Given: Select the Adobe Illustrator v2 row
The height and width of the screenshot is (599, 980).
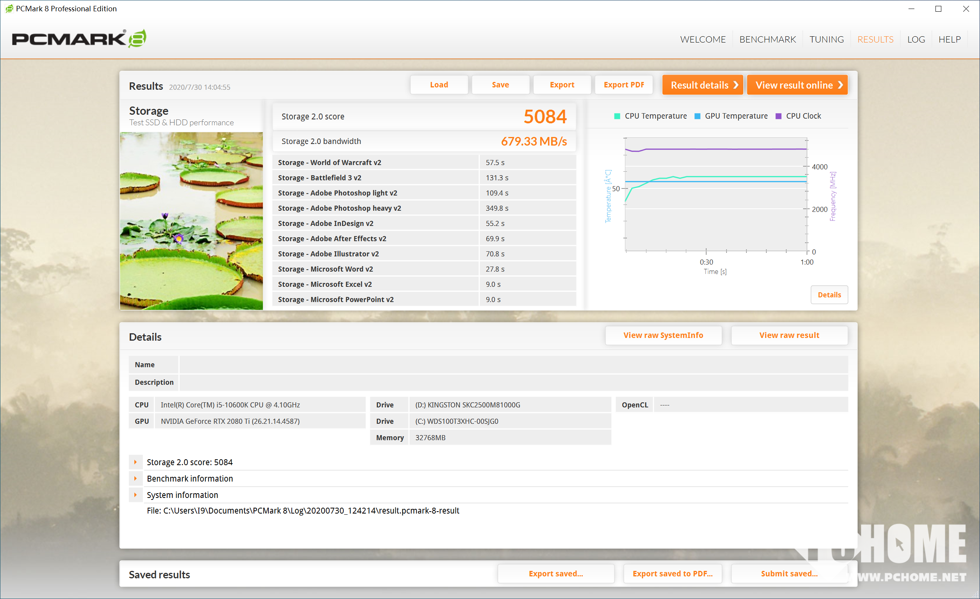Looking at the screenshot, I should click(x=424, y=254).
